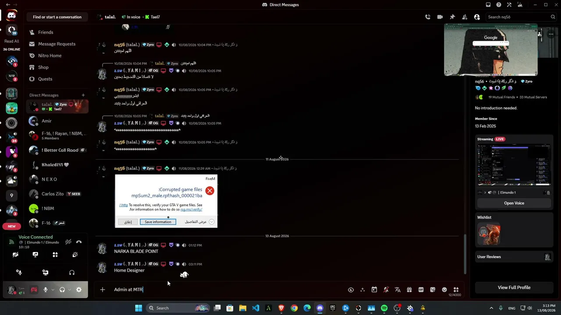
Task: Open the calendar icon in message bar
Action: [x=374, y=290]
